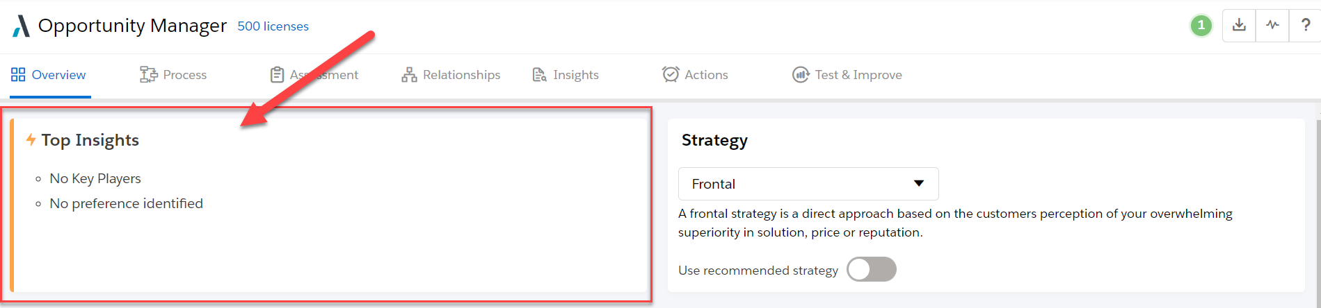Click the Overview grid icon
Viewport: 1321px width, 308px height.
(x=18, y=75)
